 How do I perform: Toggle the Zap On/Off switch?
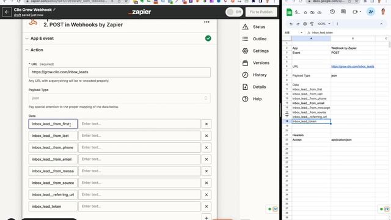pos(234,12)
